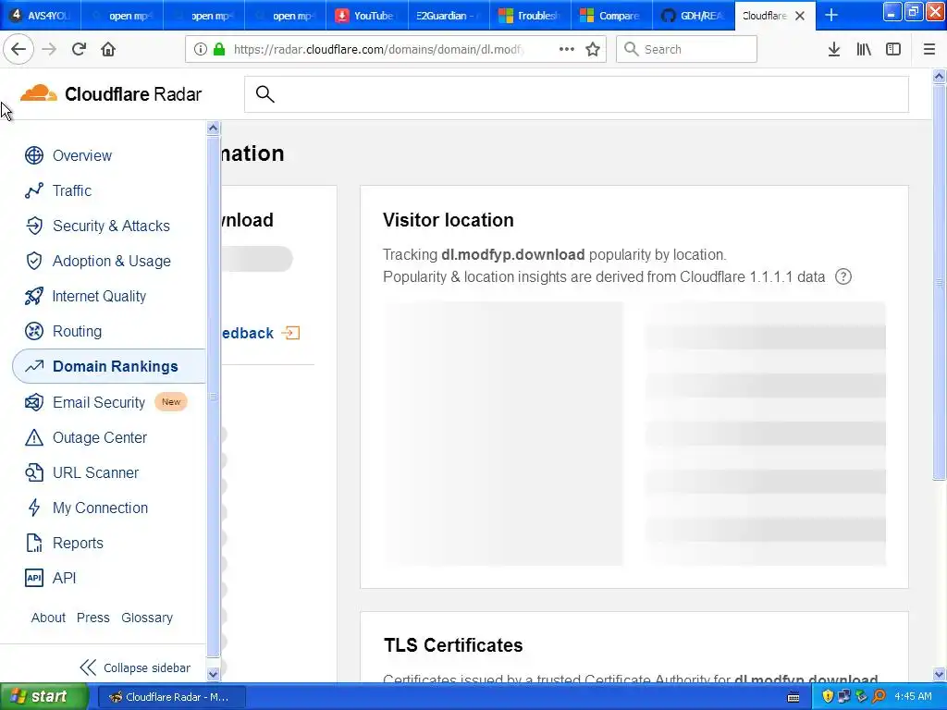Open the Downloads arrow icon

tap(834, 49)
